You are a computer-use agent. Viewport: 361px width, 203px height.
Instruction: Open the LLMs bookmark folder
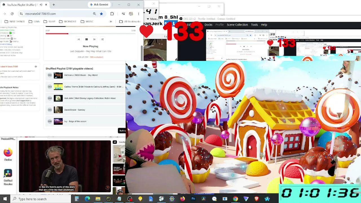tap(34, 21)
